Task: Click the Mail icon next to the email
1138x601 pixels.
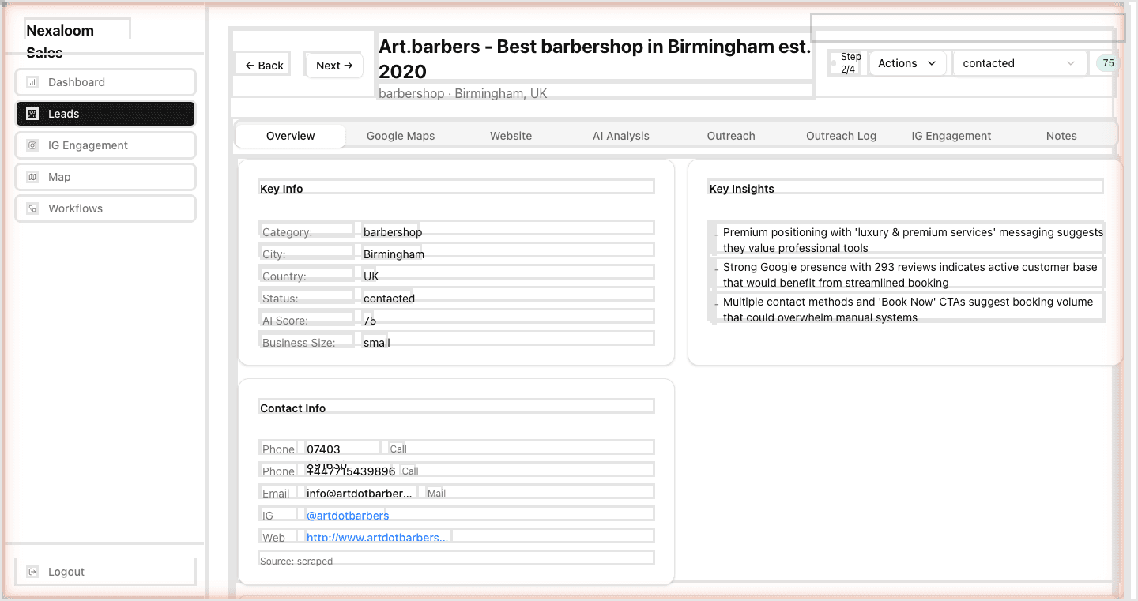Action: [x=435, y=493]
